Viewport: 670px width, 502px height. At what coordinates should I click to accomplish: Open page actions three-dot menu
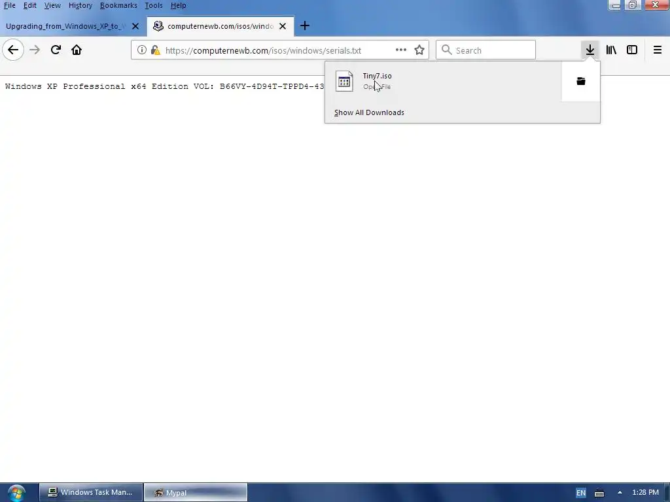point(401,50)
